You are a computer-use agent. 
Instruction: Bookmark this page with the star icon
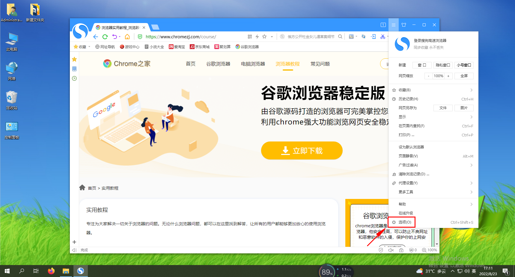coord(264,36)
